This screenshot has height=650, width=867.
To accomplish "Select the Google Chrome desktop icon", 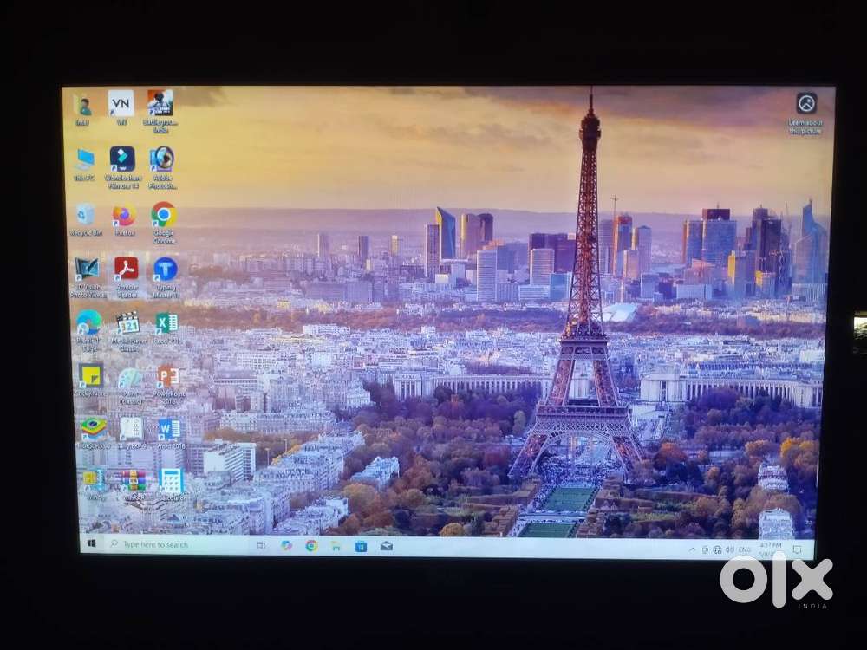I will [x=163, y=215].
